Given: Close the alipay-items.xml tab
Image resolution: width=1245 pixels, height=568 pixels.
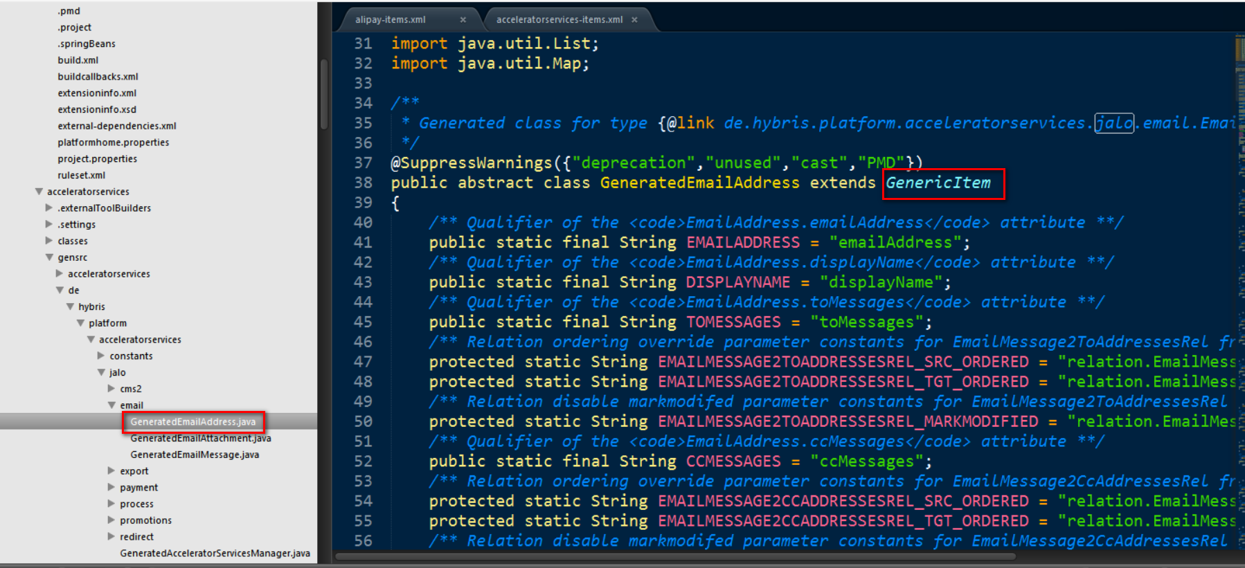Looking at the screenshot, I should [463, 20].
